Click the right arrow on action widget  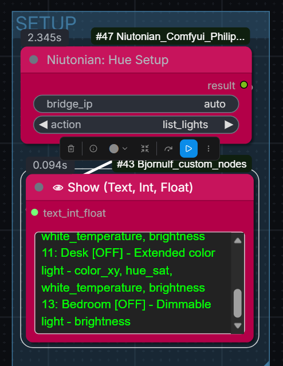[229, 125]
